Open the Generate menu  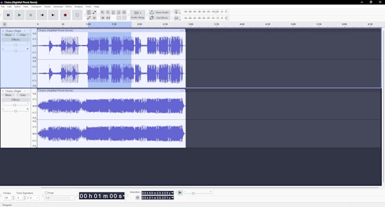pyautogui.click(x=58, y=7)
